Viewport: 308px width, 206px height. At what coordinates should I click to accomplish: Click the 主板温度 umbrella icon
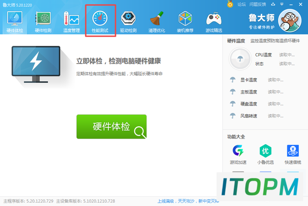[232, 92]
